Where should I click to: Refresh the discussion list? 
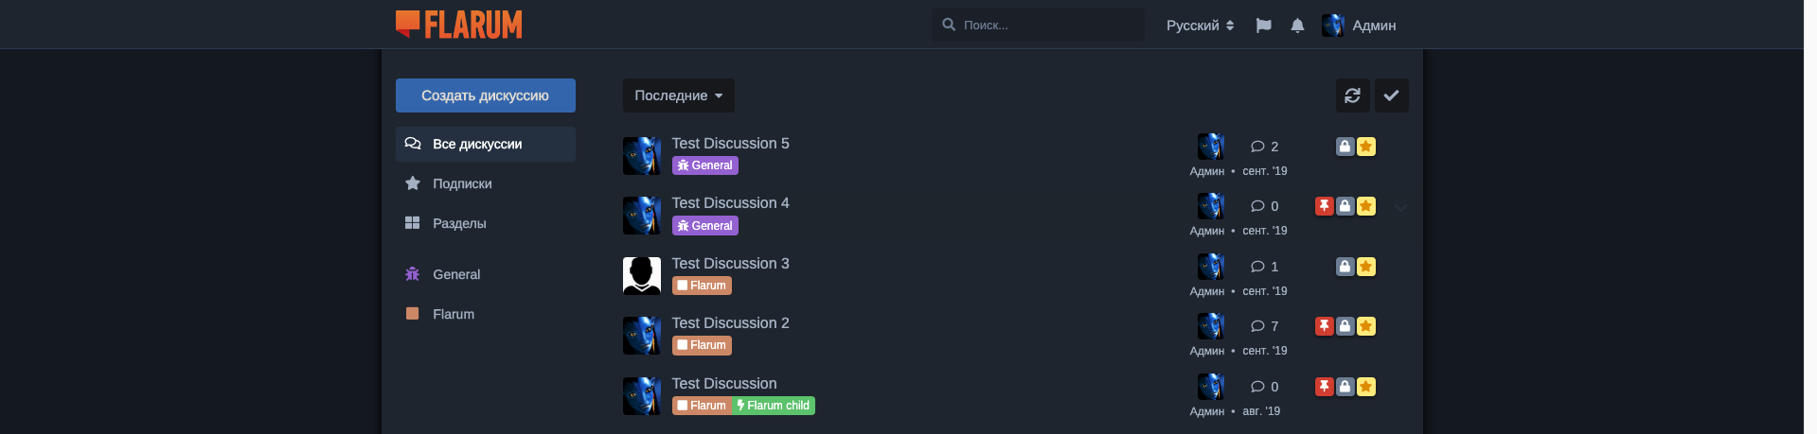(x=1352, y=95)
